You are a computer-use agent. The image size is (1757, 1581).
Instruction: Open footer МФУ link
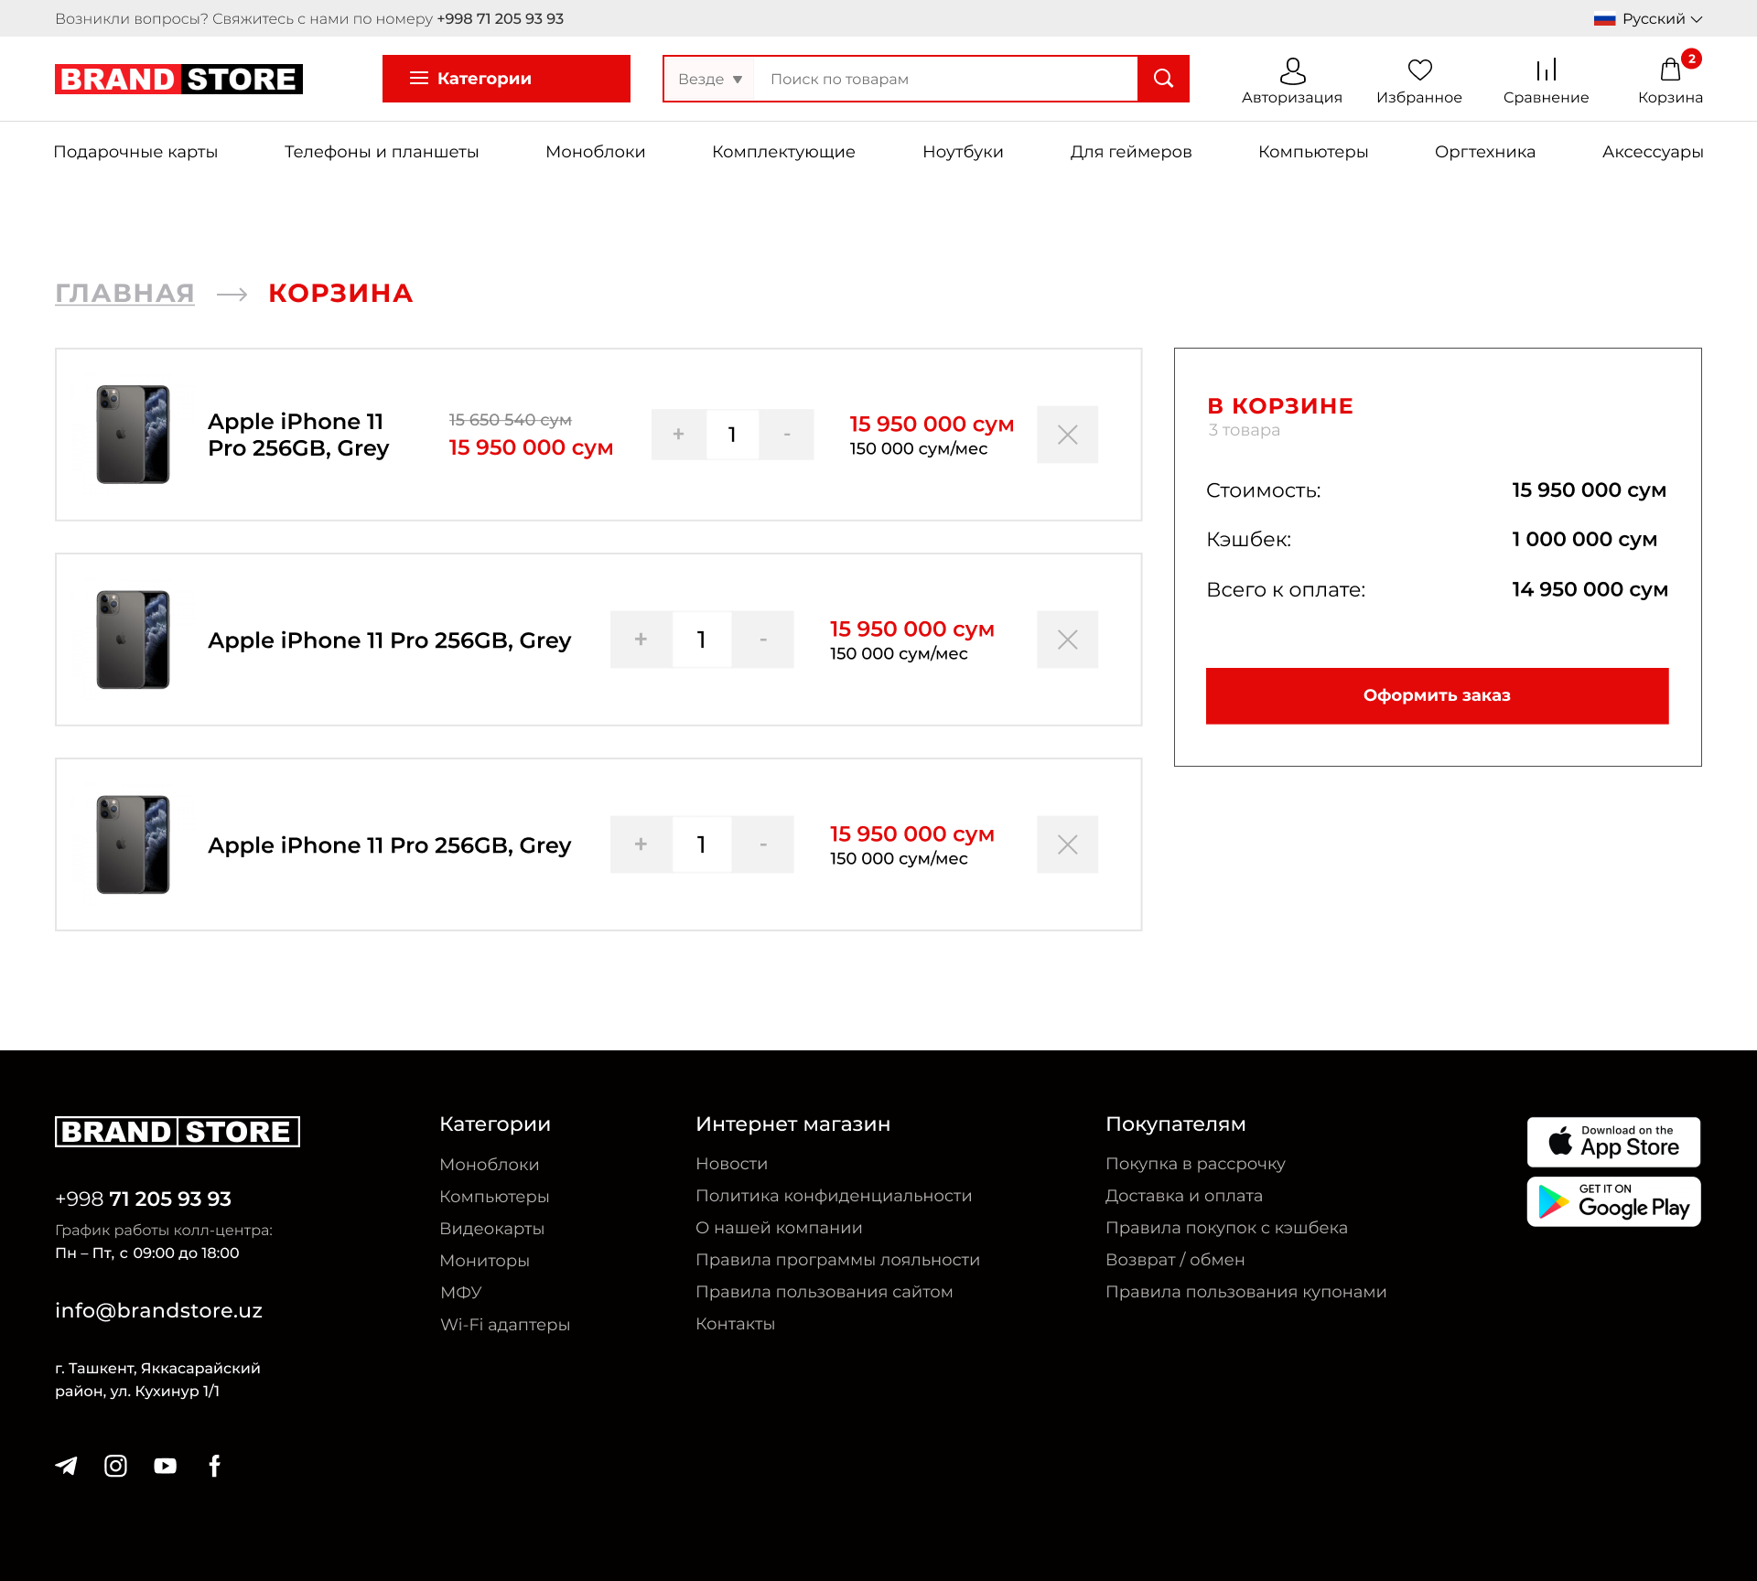click(x=460, y=1292)
